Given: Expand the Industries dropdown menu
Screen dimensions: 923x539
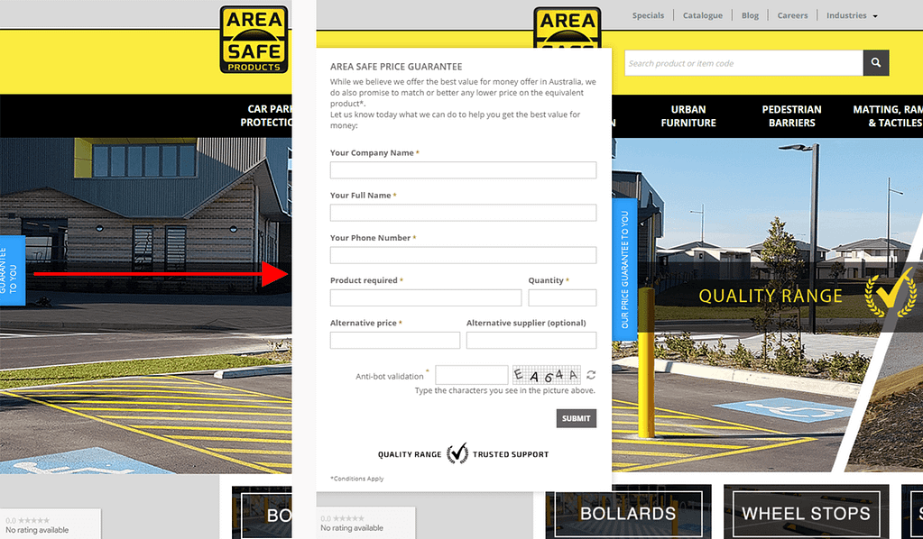Looking at the screenshot, I should click(851, 15).
